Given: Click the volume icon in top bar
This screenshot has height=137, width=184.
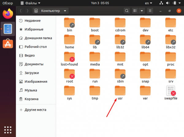Looking at the screenshot, I should coord(168,3).
